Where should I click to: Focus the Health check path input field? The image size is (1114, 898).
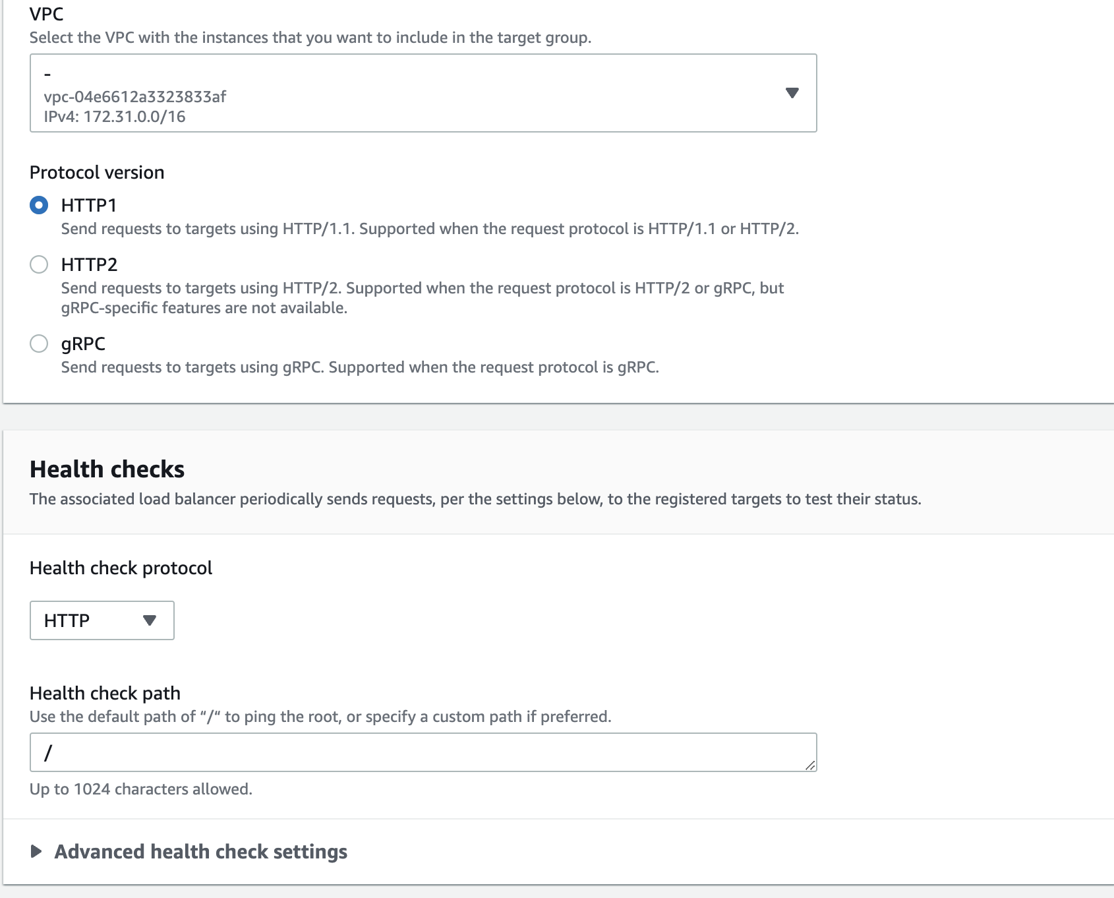point(422,752)
